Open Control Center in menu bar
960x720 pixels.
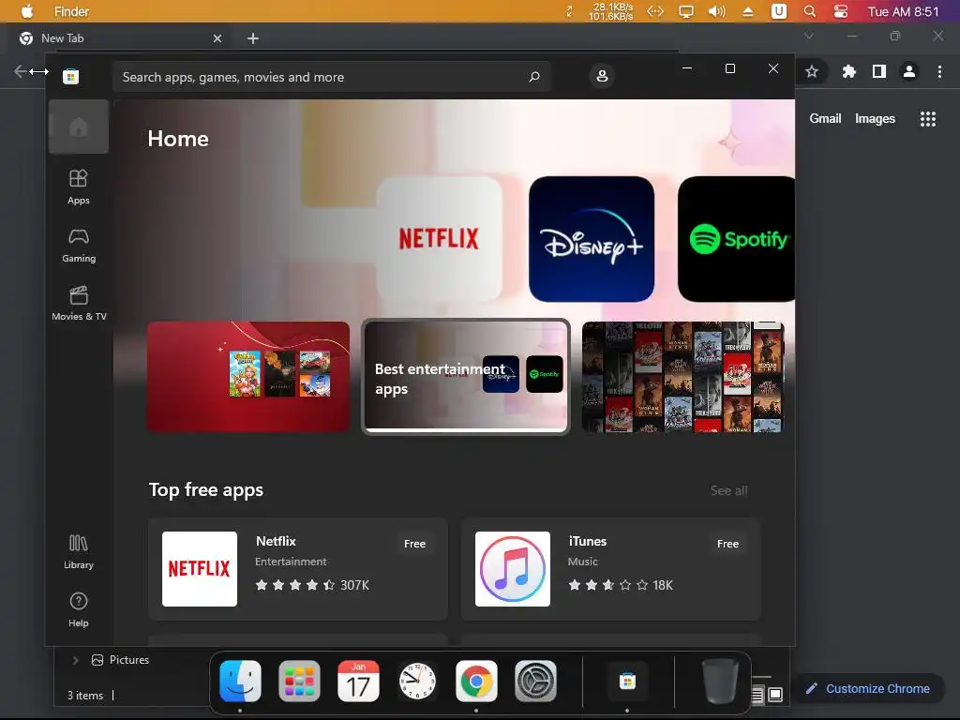(841, 11)
